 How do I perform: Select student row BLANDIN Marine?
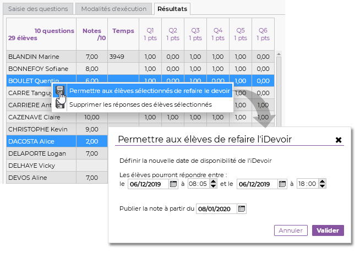pos(41,57)
